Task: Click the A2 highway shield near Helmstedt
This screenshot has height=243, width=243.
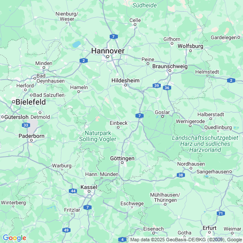Action: coord(231,80)
